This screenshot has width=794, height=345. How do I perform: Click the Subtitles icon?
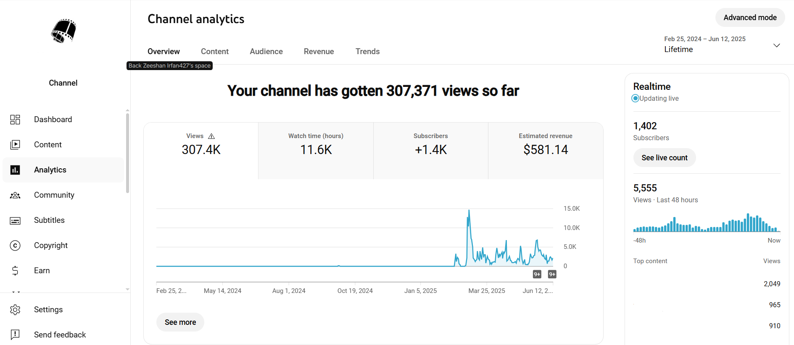click(x=15, y=220)
